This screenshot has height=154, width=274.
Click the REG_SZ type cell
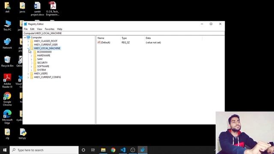125,42
